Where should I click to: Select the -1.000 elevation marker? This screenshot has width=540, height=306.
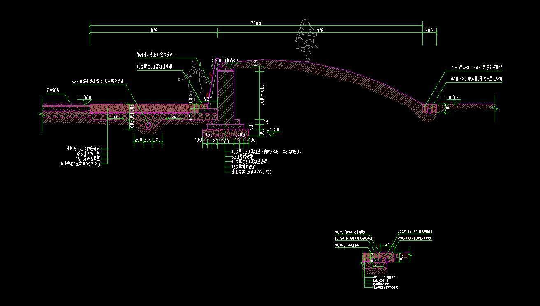[x=274, y=130]
